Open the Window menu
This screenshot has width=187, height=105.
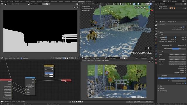click(x=17, y=1)
